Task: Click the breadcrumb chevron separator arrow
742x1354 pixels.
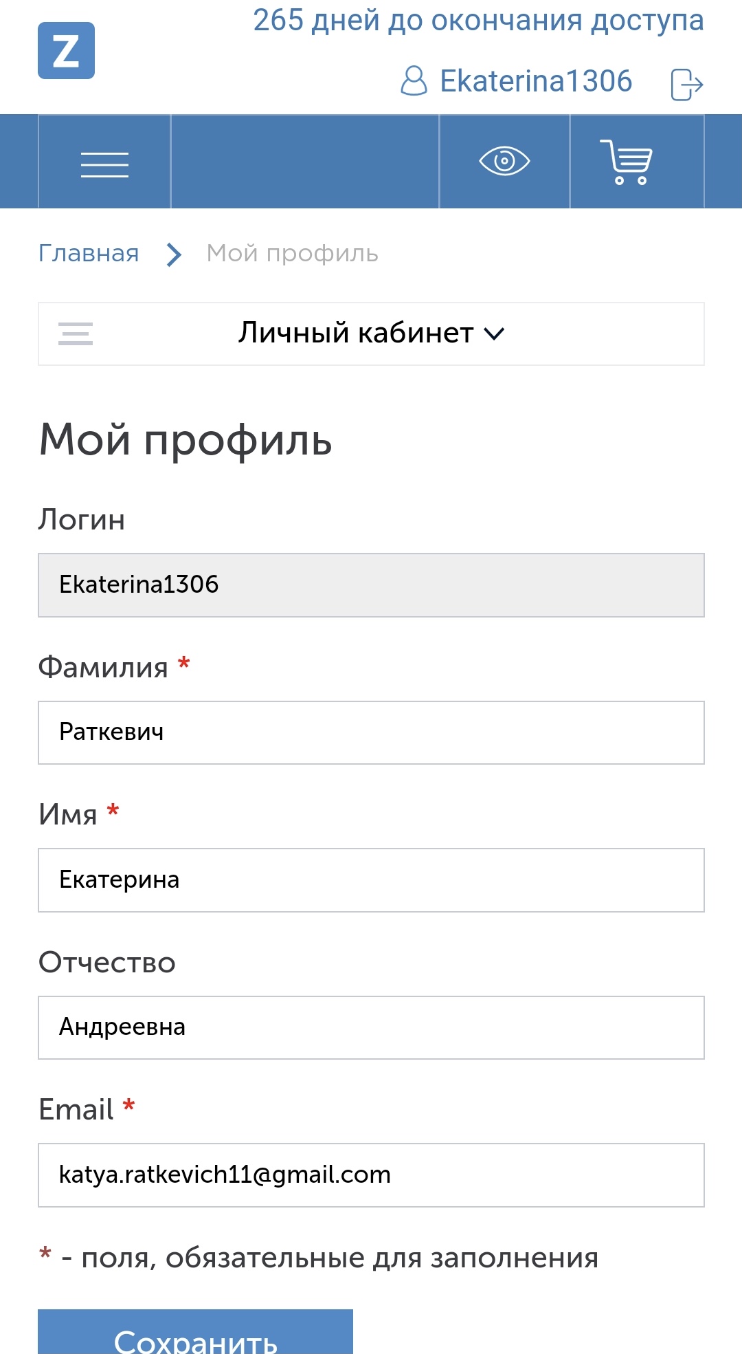Action: click(x=175, y=254)
